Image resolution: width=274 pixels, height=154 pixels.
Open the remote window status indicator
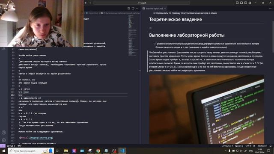3,146
